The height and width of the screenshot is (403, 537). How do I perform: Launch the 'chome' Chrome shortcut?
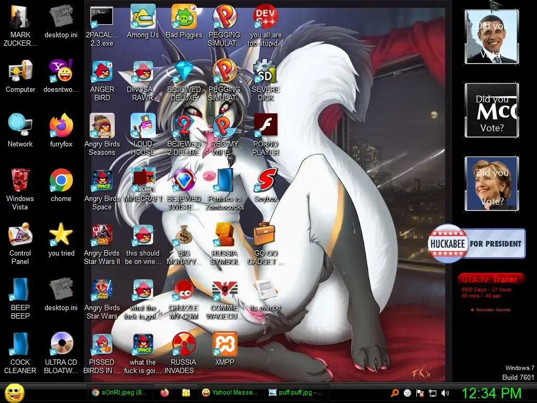click(61, 185)
